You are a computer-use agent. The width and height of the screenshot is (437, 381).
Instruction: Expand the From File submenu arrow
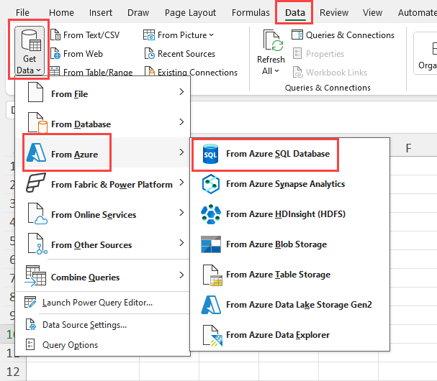[x=181, y=92]
